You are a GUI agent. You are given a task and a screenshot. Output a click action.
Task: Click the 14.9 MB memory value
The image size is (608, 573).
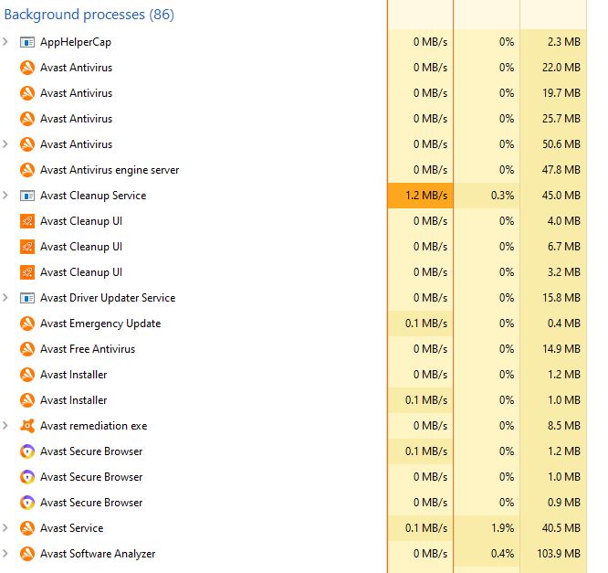pos(561,349)
